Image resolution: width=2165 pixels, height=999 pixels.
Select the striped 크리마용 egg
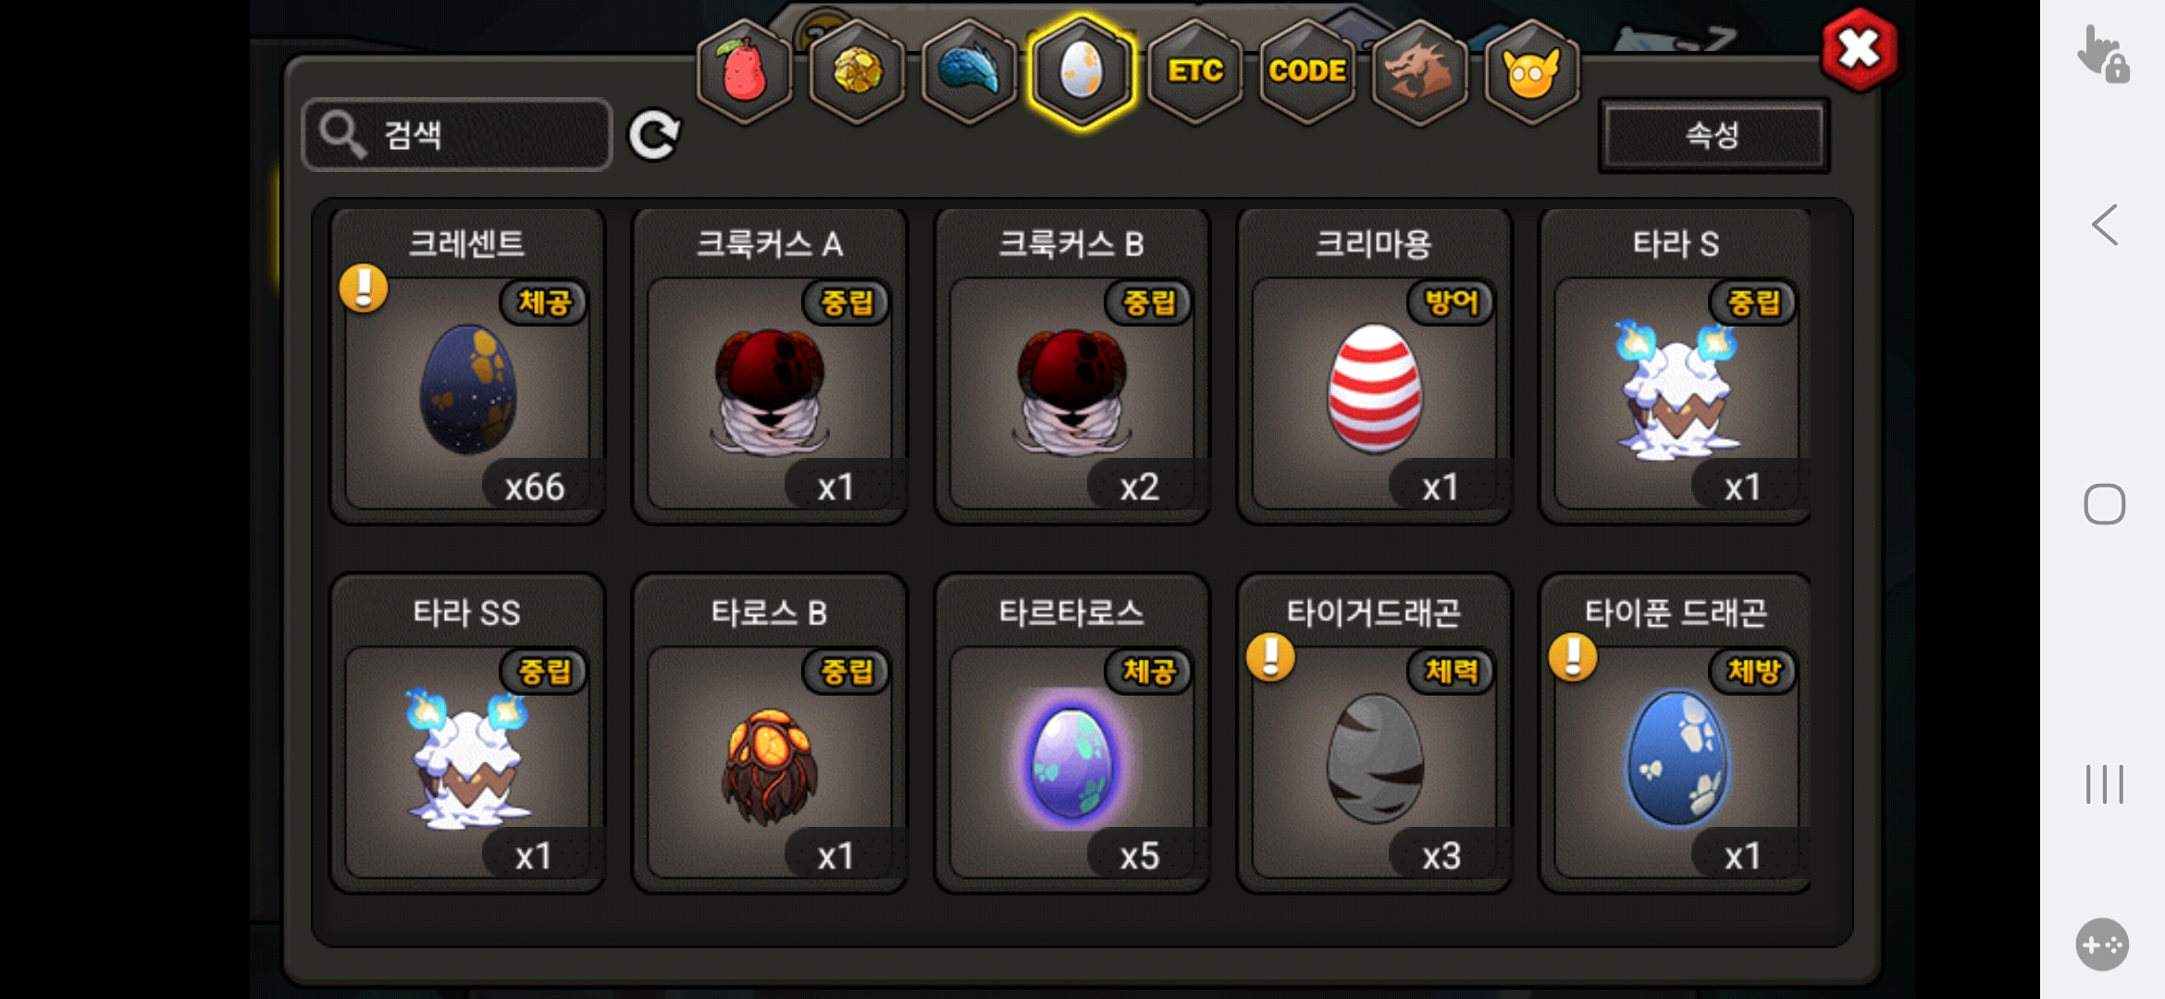pos(1374,366)
